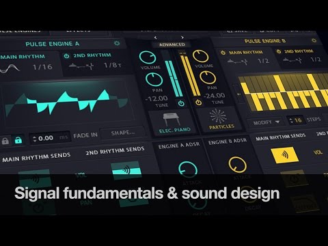Click the gray closed padlock icon

[x=5, y=141]
